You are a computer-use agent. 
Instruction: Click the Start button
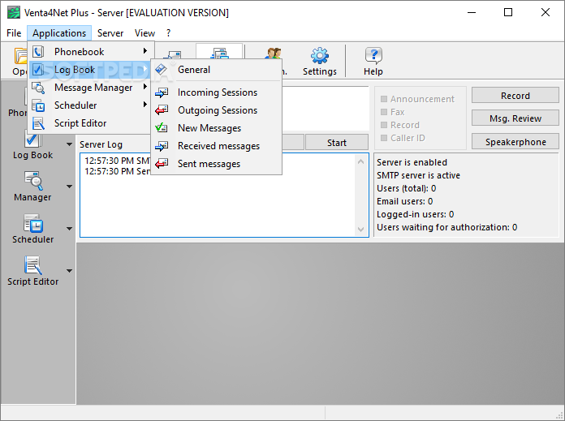click(337, 142)
